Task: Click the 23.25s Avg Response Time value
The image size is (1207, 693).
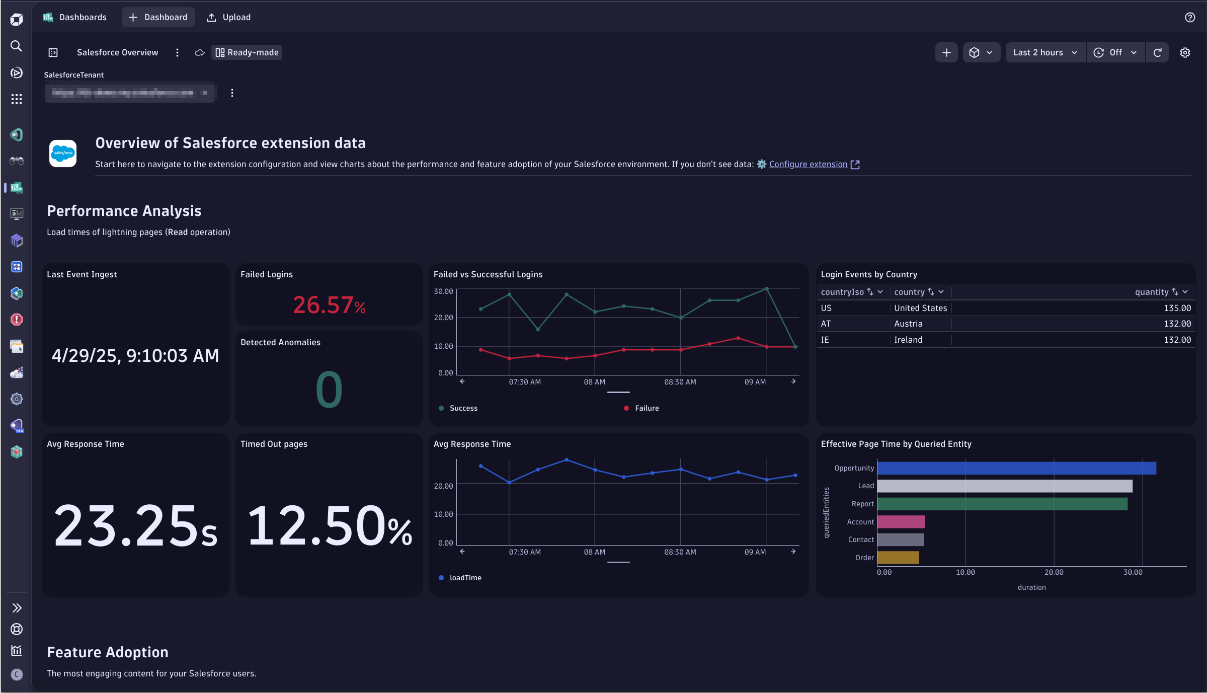Action: 136,526
